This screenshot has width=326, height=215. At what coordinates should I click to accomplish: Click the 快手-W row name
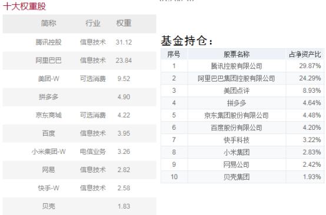pos(48,188)
